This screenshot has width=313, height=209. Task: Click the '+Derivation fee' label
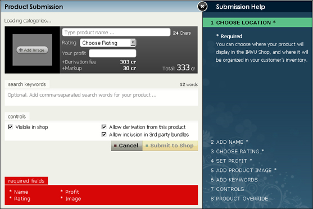pyautogui.click(x=79, y=62)
